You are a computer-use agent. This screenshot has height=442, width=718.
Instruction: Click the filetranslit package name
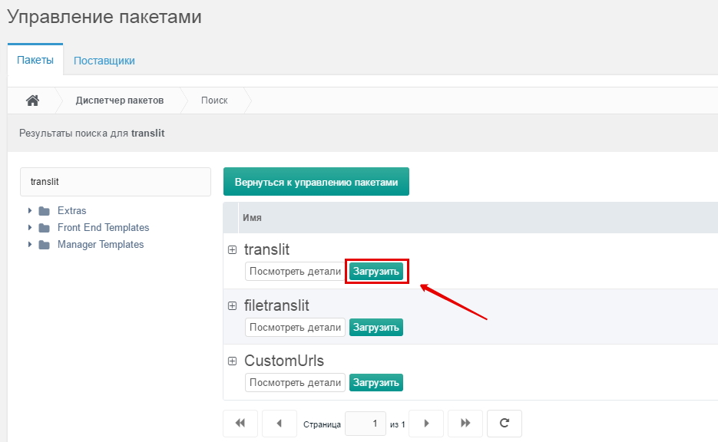[276, 305]
